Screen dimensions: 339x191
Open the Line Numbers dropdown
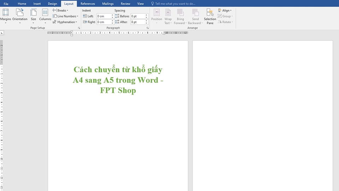click(x=66, y=16)
